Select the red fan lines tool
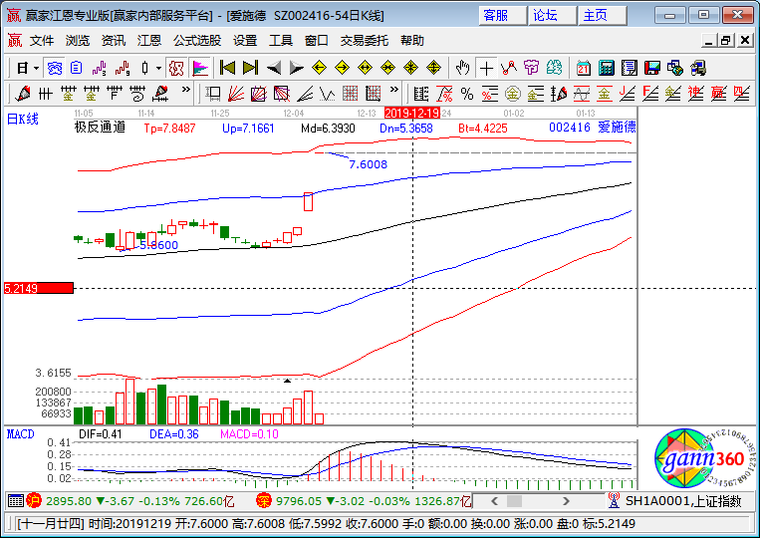760x538 pixels. click(x=236, y=94)
